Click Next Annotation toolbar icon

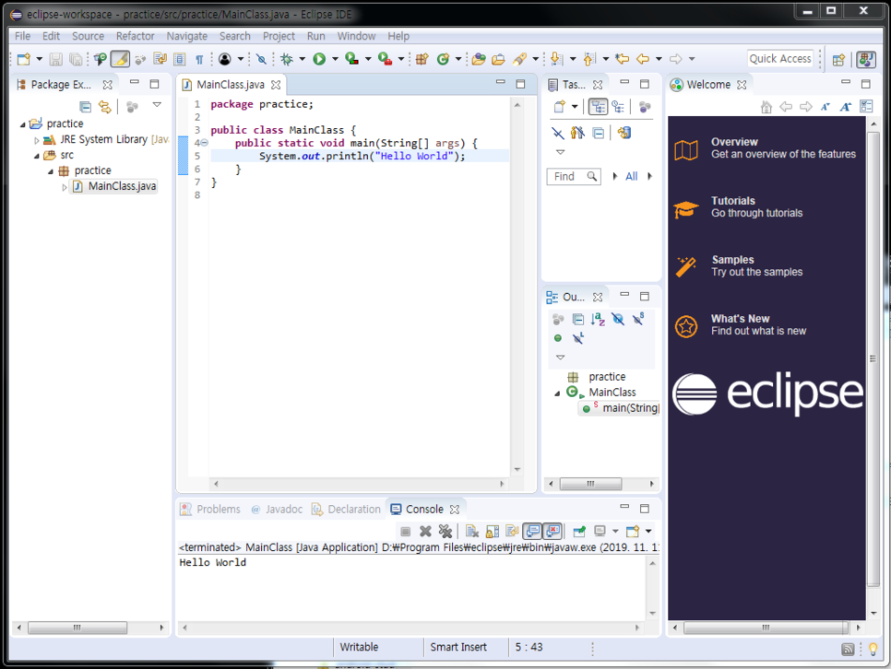click(x=557, y=59)
